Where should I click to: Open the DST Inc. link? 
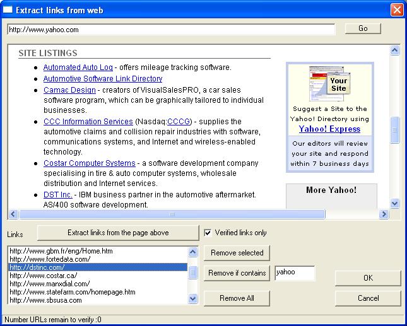[x=58, y=194]
